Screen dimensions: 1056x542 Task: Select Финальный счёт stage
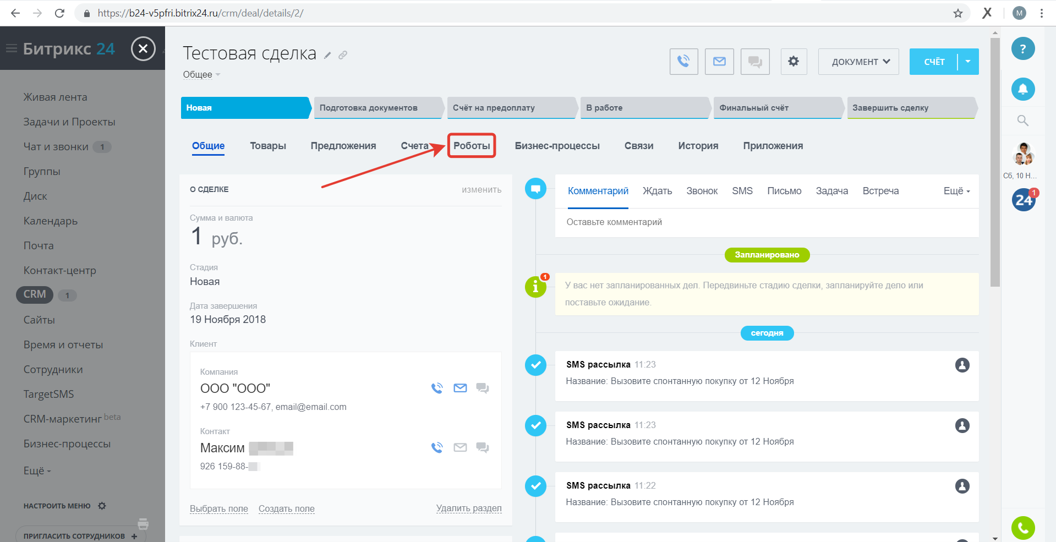(x=778, y=108)
